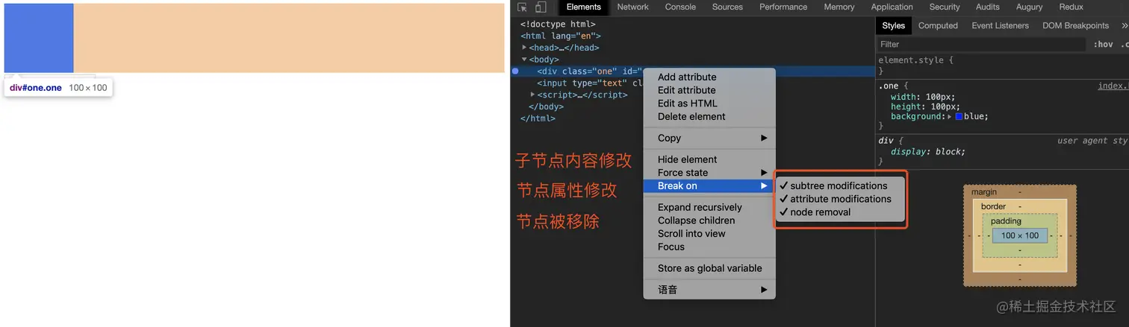This screenshot has height=327, width=1129.
Task: Open the Event Listeners pane tab
Action: 1000,25
